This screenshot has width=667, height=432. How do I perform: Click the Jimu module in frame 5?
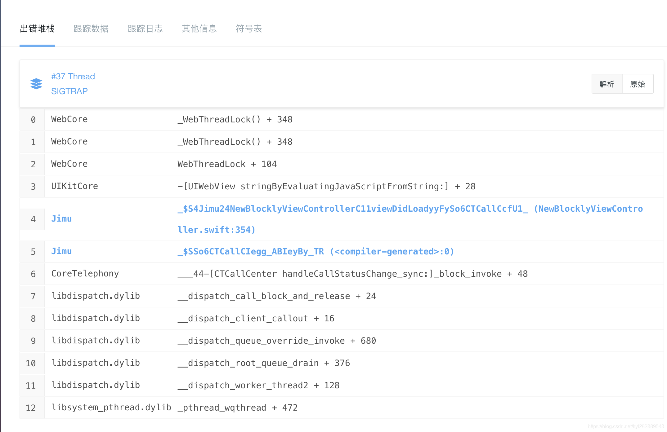coord(61,251)
